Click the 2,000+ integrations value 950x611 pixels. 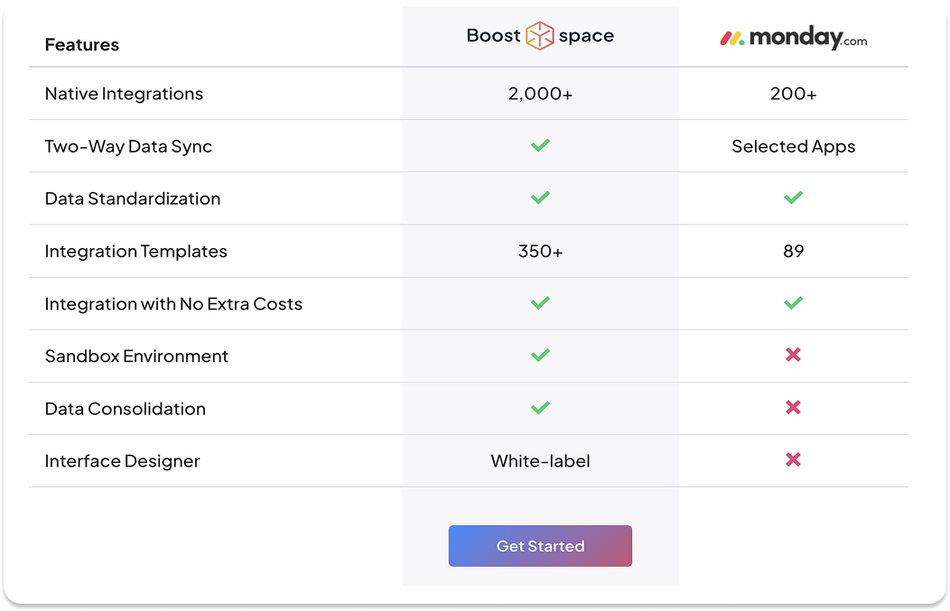[540, 94]
